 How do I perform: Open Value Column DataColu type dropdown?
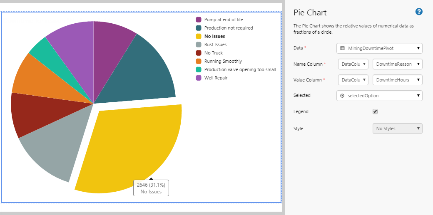353,80
